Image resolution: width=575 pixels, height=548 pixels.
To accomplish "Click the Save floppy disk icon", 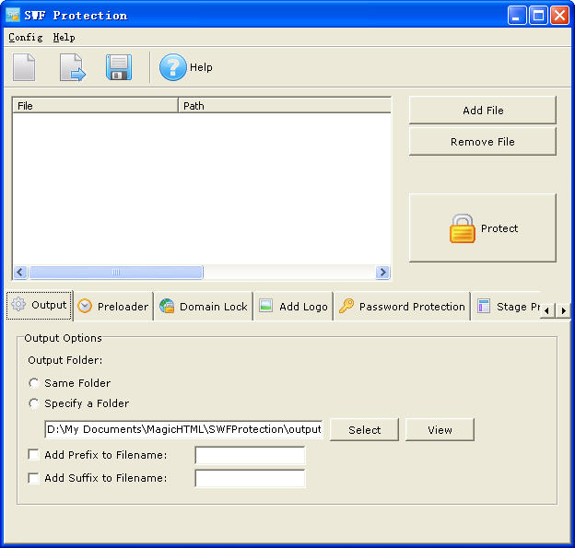I will [119, 67].
